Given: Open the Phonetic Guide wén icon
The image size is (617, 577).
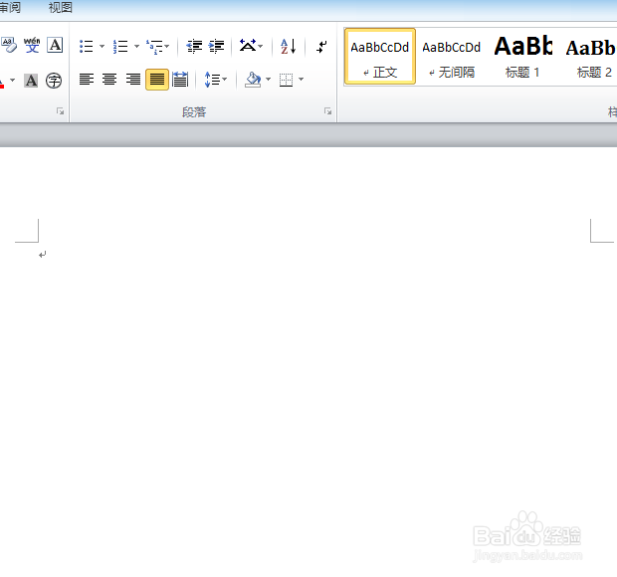Looking at the screenshot, I should 32,45.
